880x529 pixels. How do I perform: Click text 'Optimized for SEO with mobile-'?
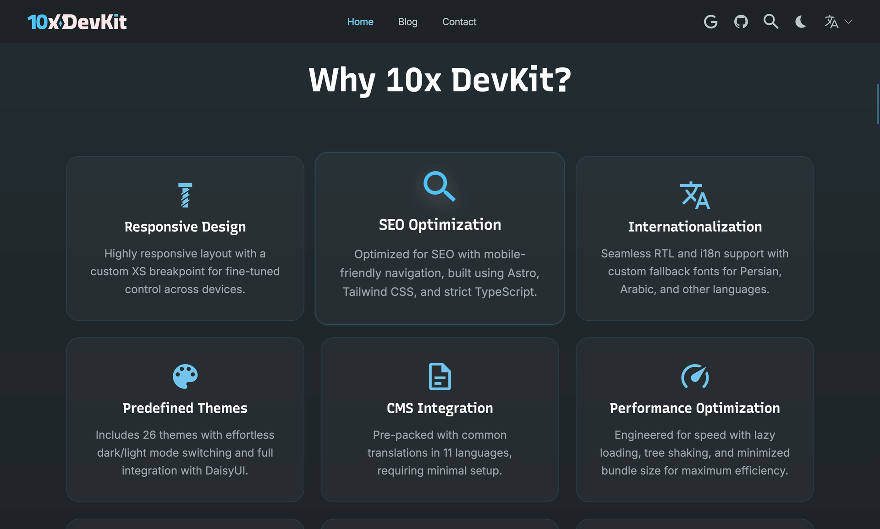tap(440, 254)
